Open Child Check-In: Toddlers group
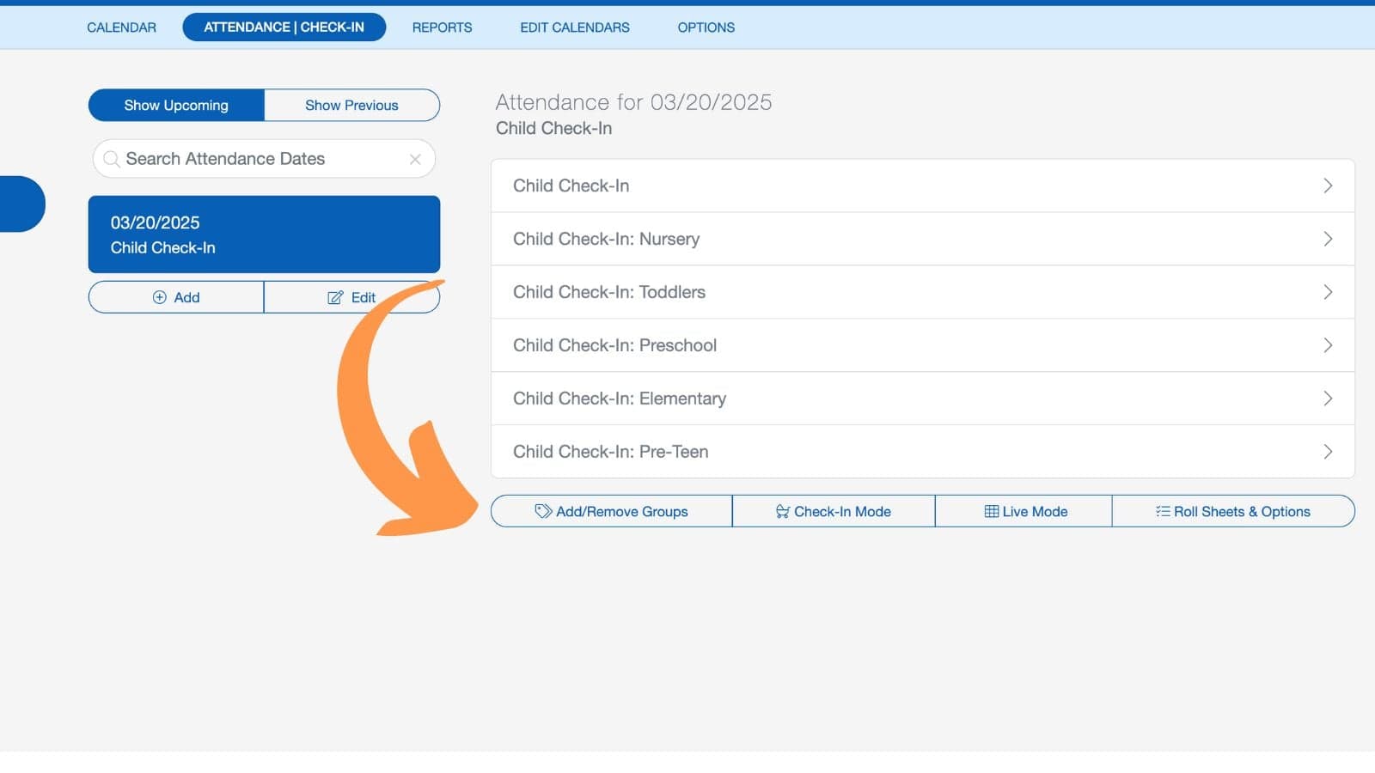The image size is (1375, 773). (x=923, y=292)
